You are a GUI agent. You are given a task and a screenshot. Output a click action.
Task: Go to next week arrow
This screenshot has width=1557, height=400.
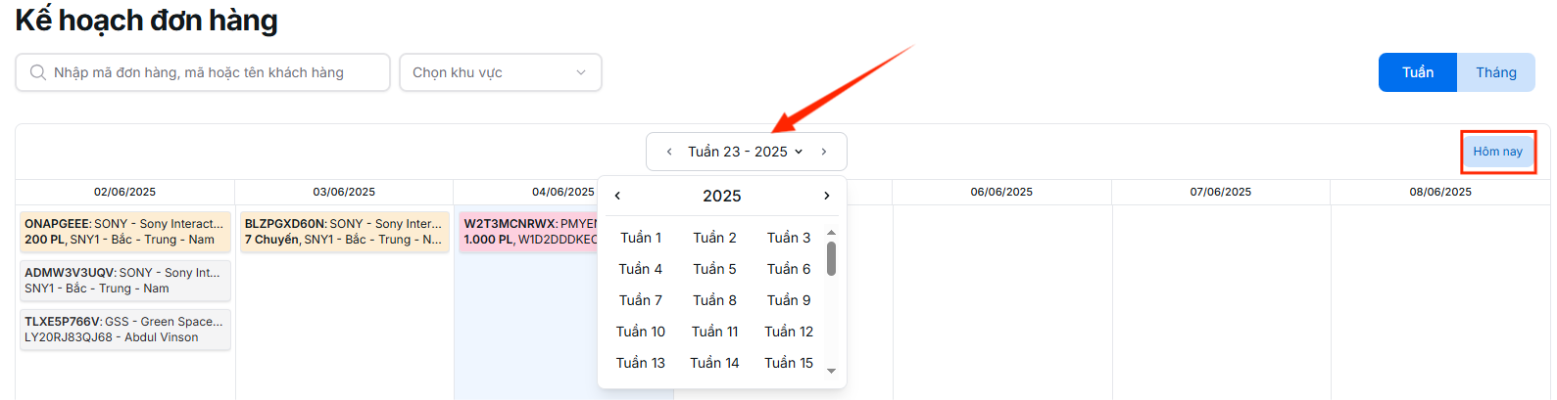(824, 152)
